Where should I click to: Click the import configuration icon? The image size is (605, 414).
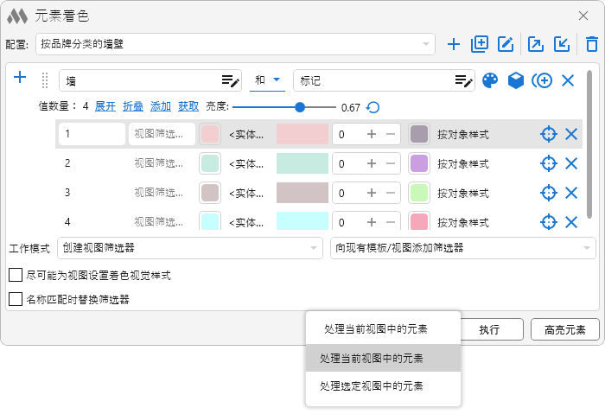pos(562,44)
